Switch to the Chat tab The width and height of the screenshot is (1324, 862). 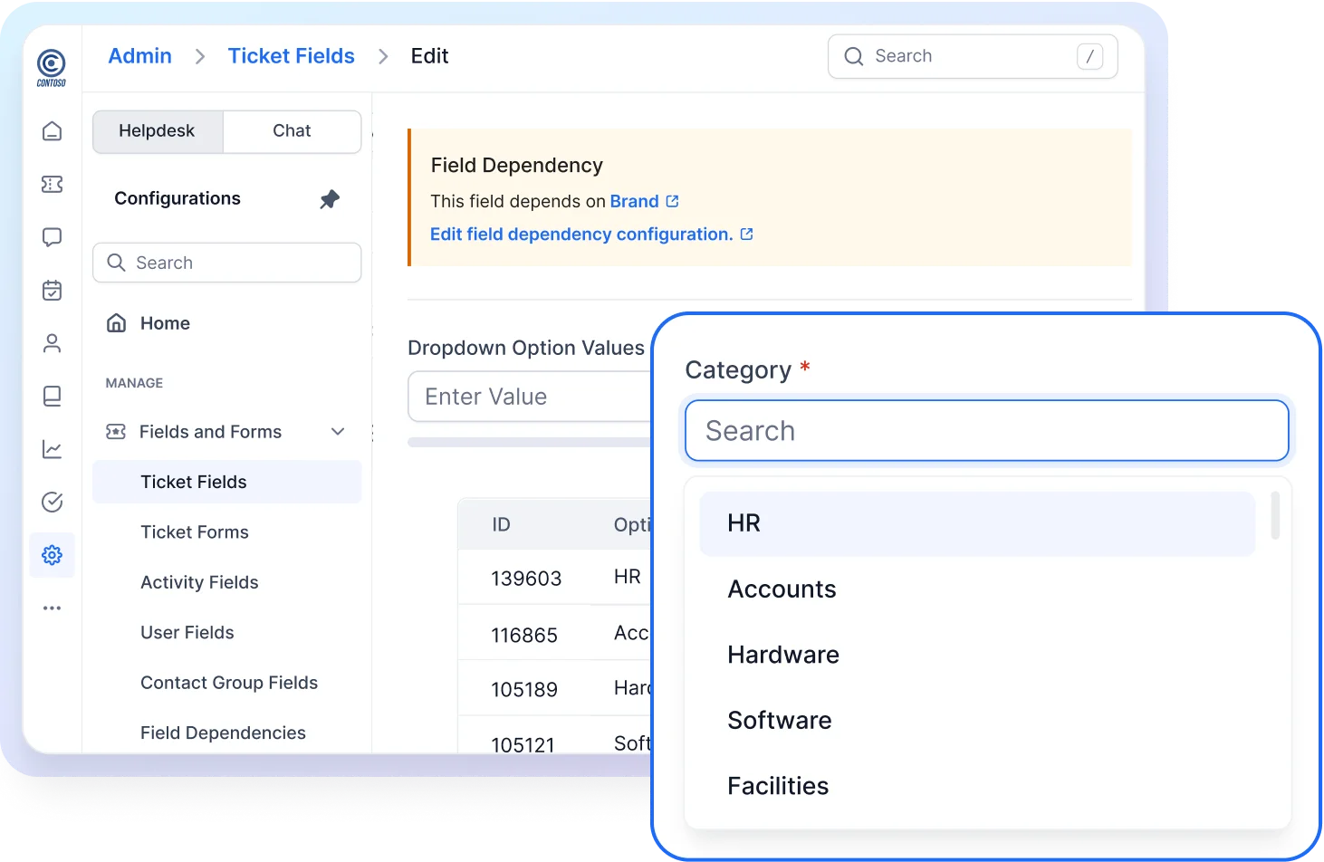pos(292,131)
